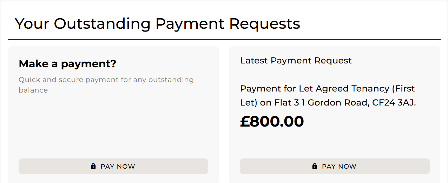The image size is (448, 183).
Task: Click the 'Quick and secure payment' description text
Action: click(x=106, y=80)
